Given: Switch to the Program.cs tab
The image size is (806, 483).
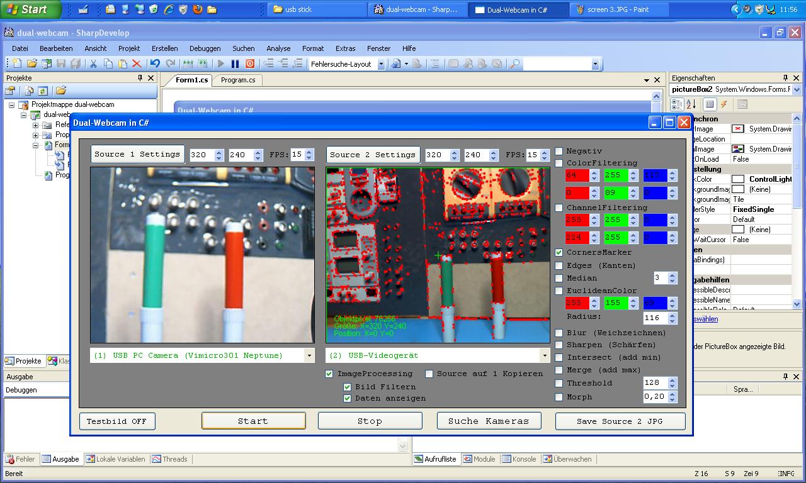Looking at the screenshot, I should [238, 80].
